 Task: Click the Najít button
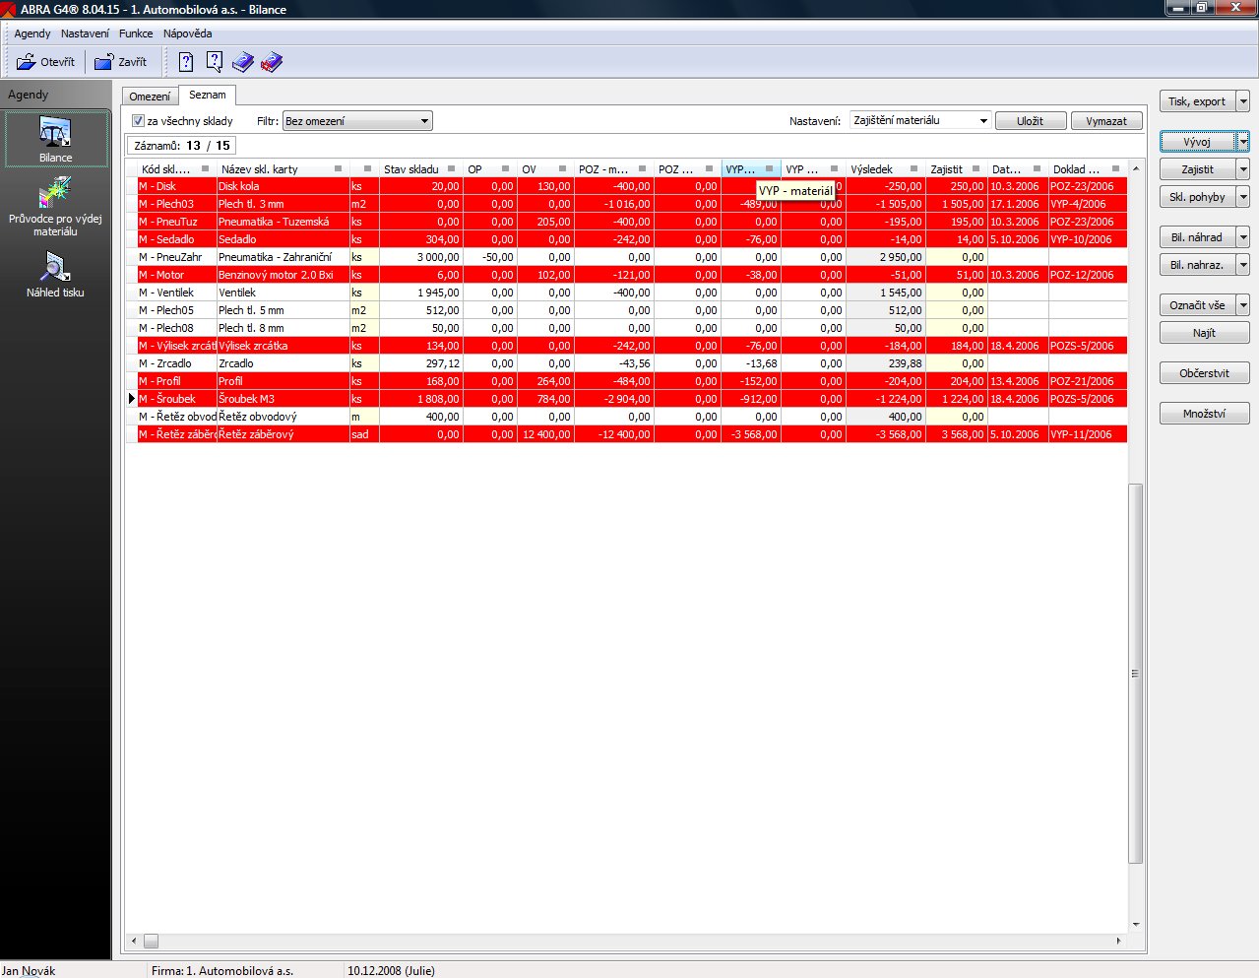(x=1204, y=333)
